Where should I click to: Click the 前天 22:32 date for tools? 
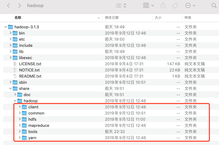click(115, 131)
